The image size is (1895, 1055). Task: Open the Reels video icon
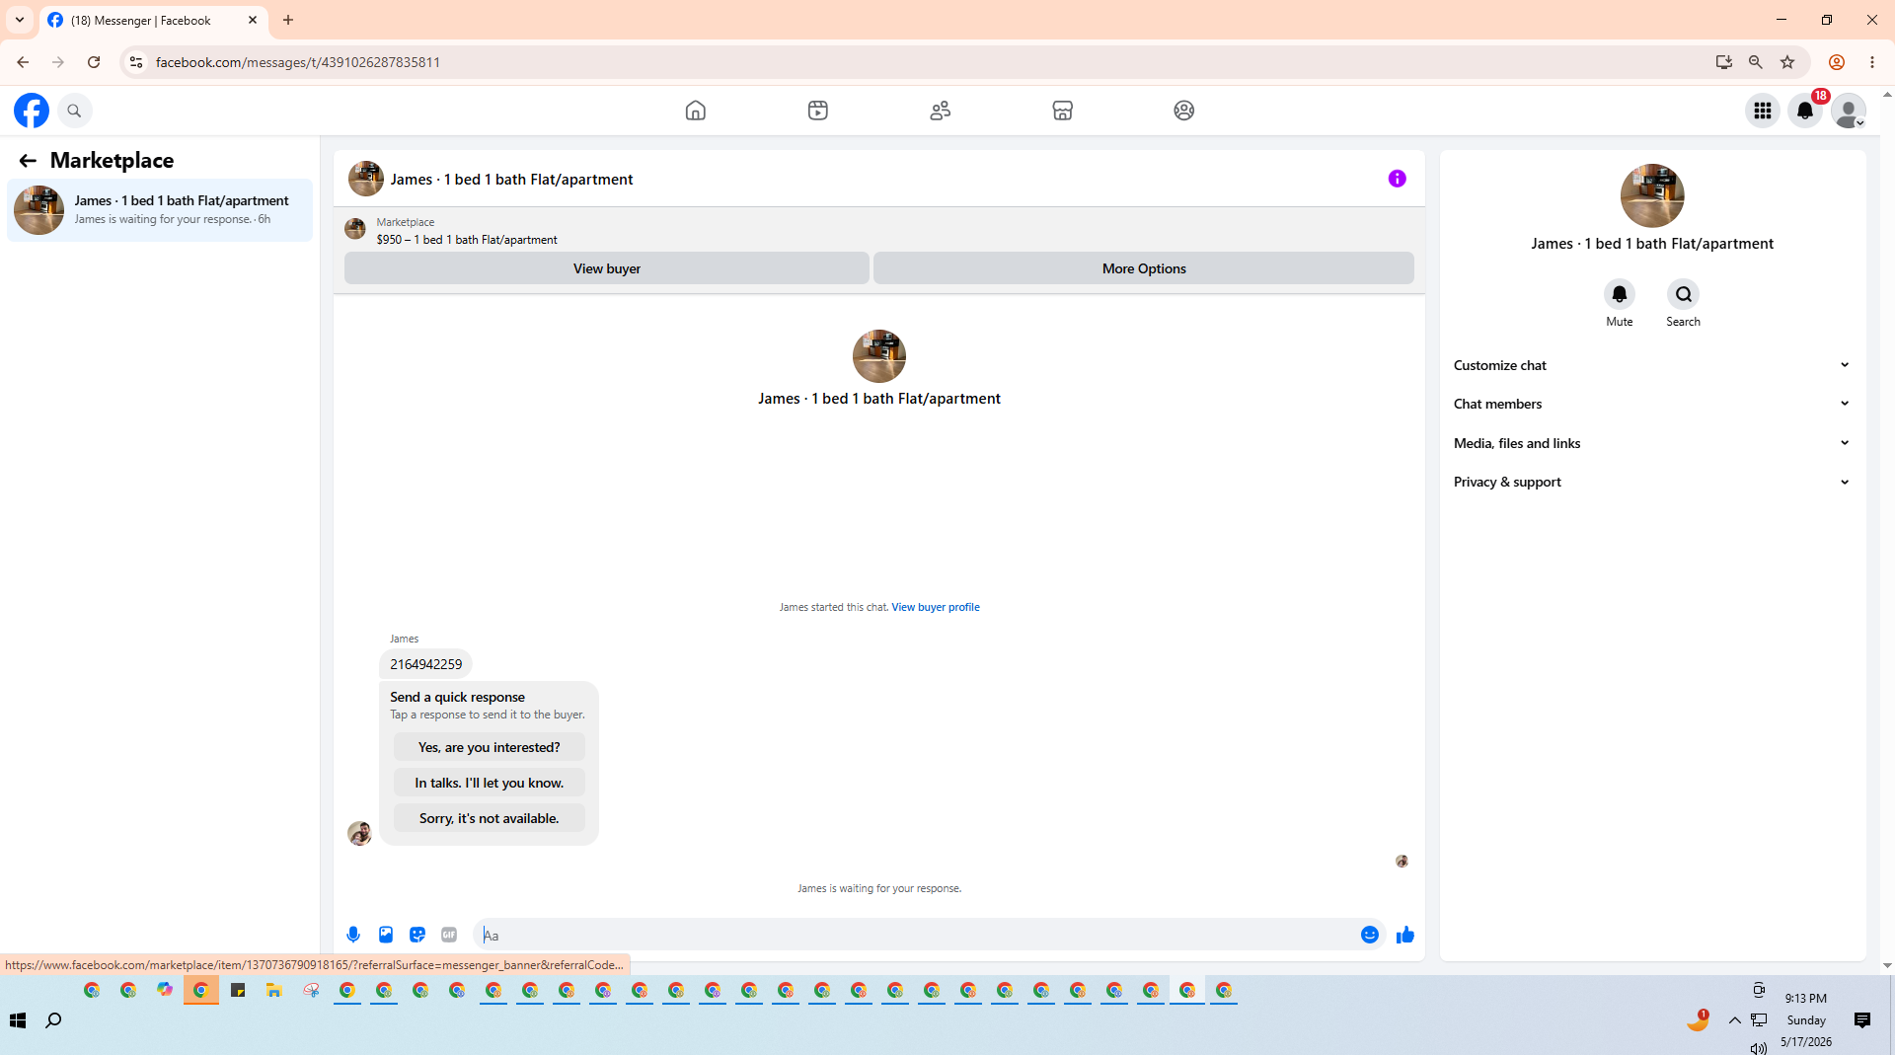click(x=818, y=111)
